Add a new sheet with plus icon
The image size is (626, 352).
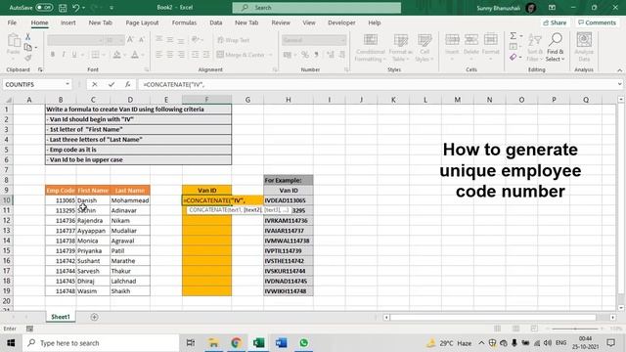click(x=94, y=317)
